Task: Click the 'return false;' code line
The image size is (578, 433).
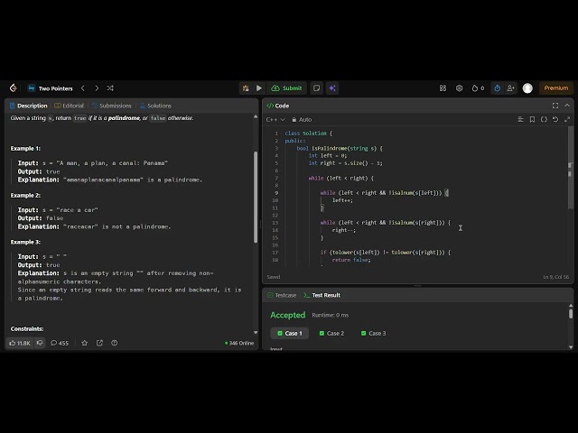Action: coord(351,260)
